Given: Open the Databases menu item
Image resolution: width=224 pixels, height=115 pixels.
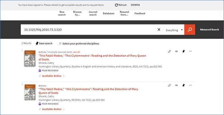Looking at the screenshot, I should coord(109,13).
